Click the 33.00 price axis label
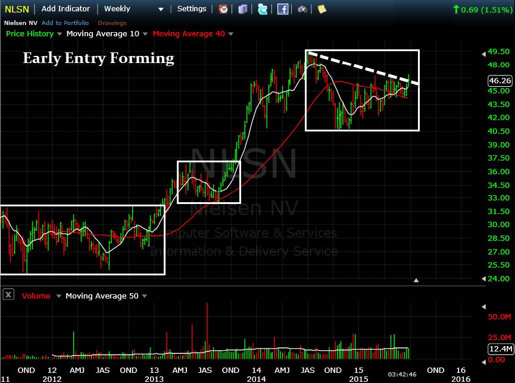This screenshot has height=383, width=515. [498, 198]
